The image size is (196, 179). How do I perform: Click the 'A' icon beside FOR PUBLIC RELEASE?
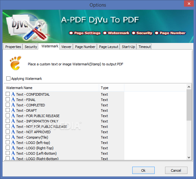point(13,116)
